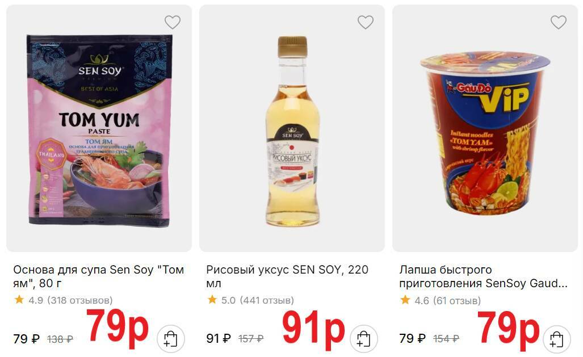The height and width of the screenshot is (357, 583).
Task: View 318 отзывов for Tom Yum paste
Action: point(80,300)
